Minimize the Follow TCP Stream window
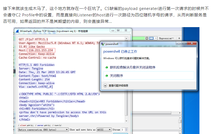 (113, 30)
